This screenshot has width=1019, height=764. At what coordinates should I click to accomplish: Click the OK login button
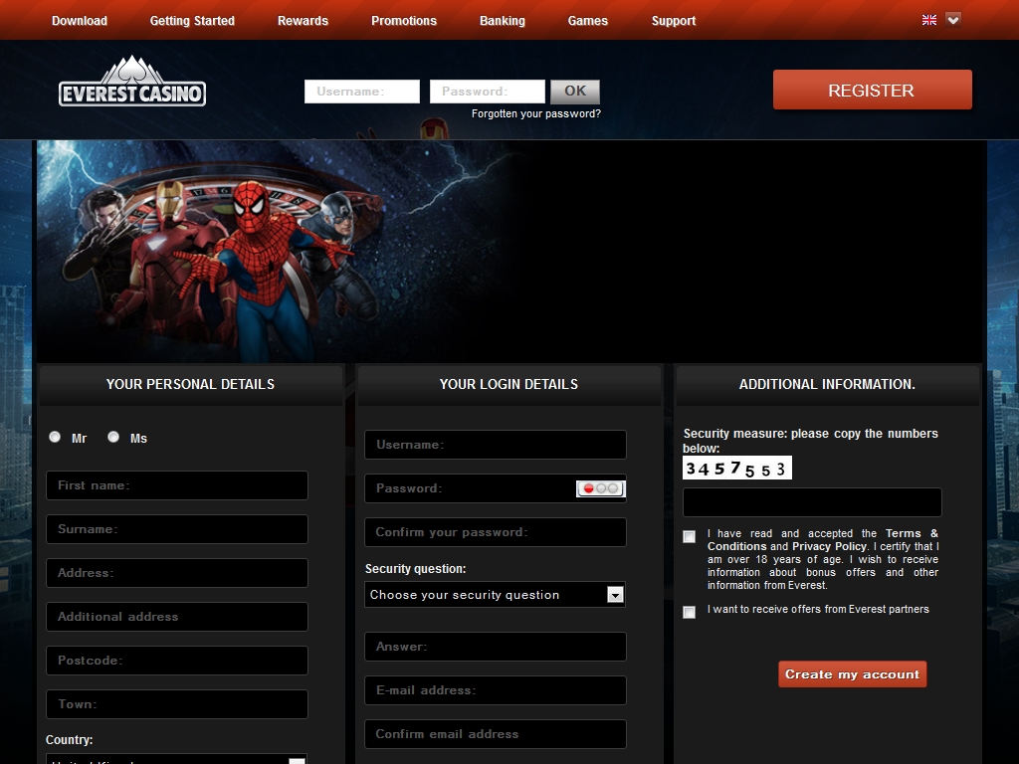click(575, 92)
